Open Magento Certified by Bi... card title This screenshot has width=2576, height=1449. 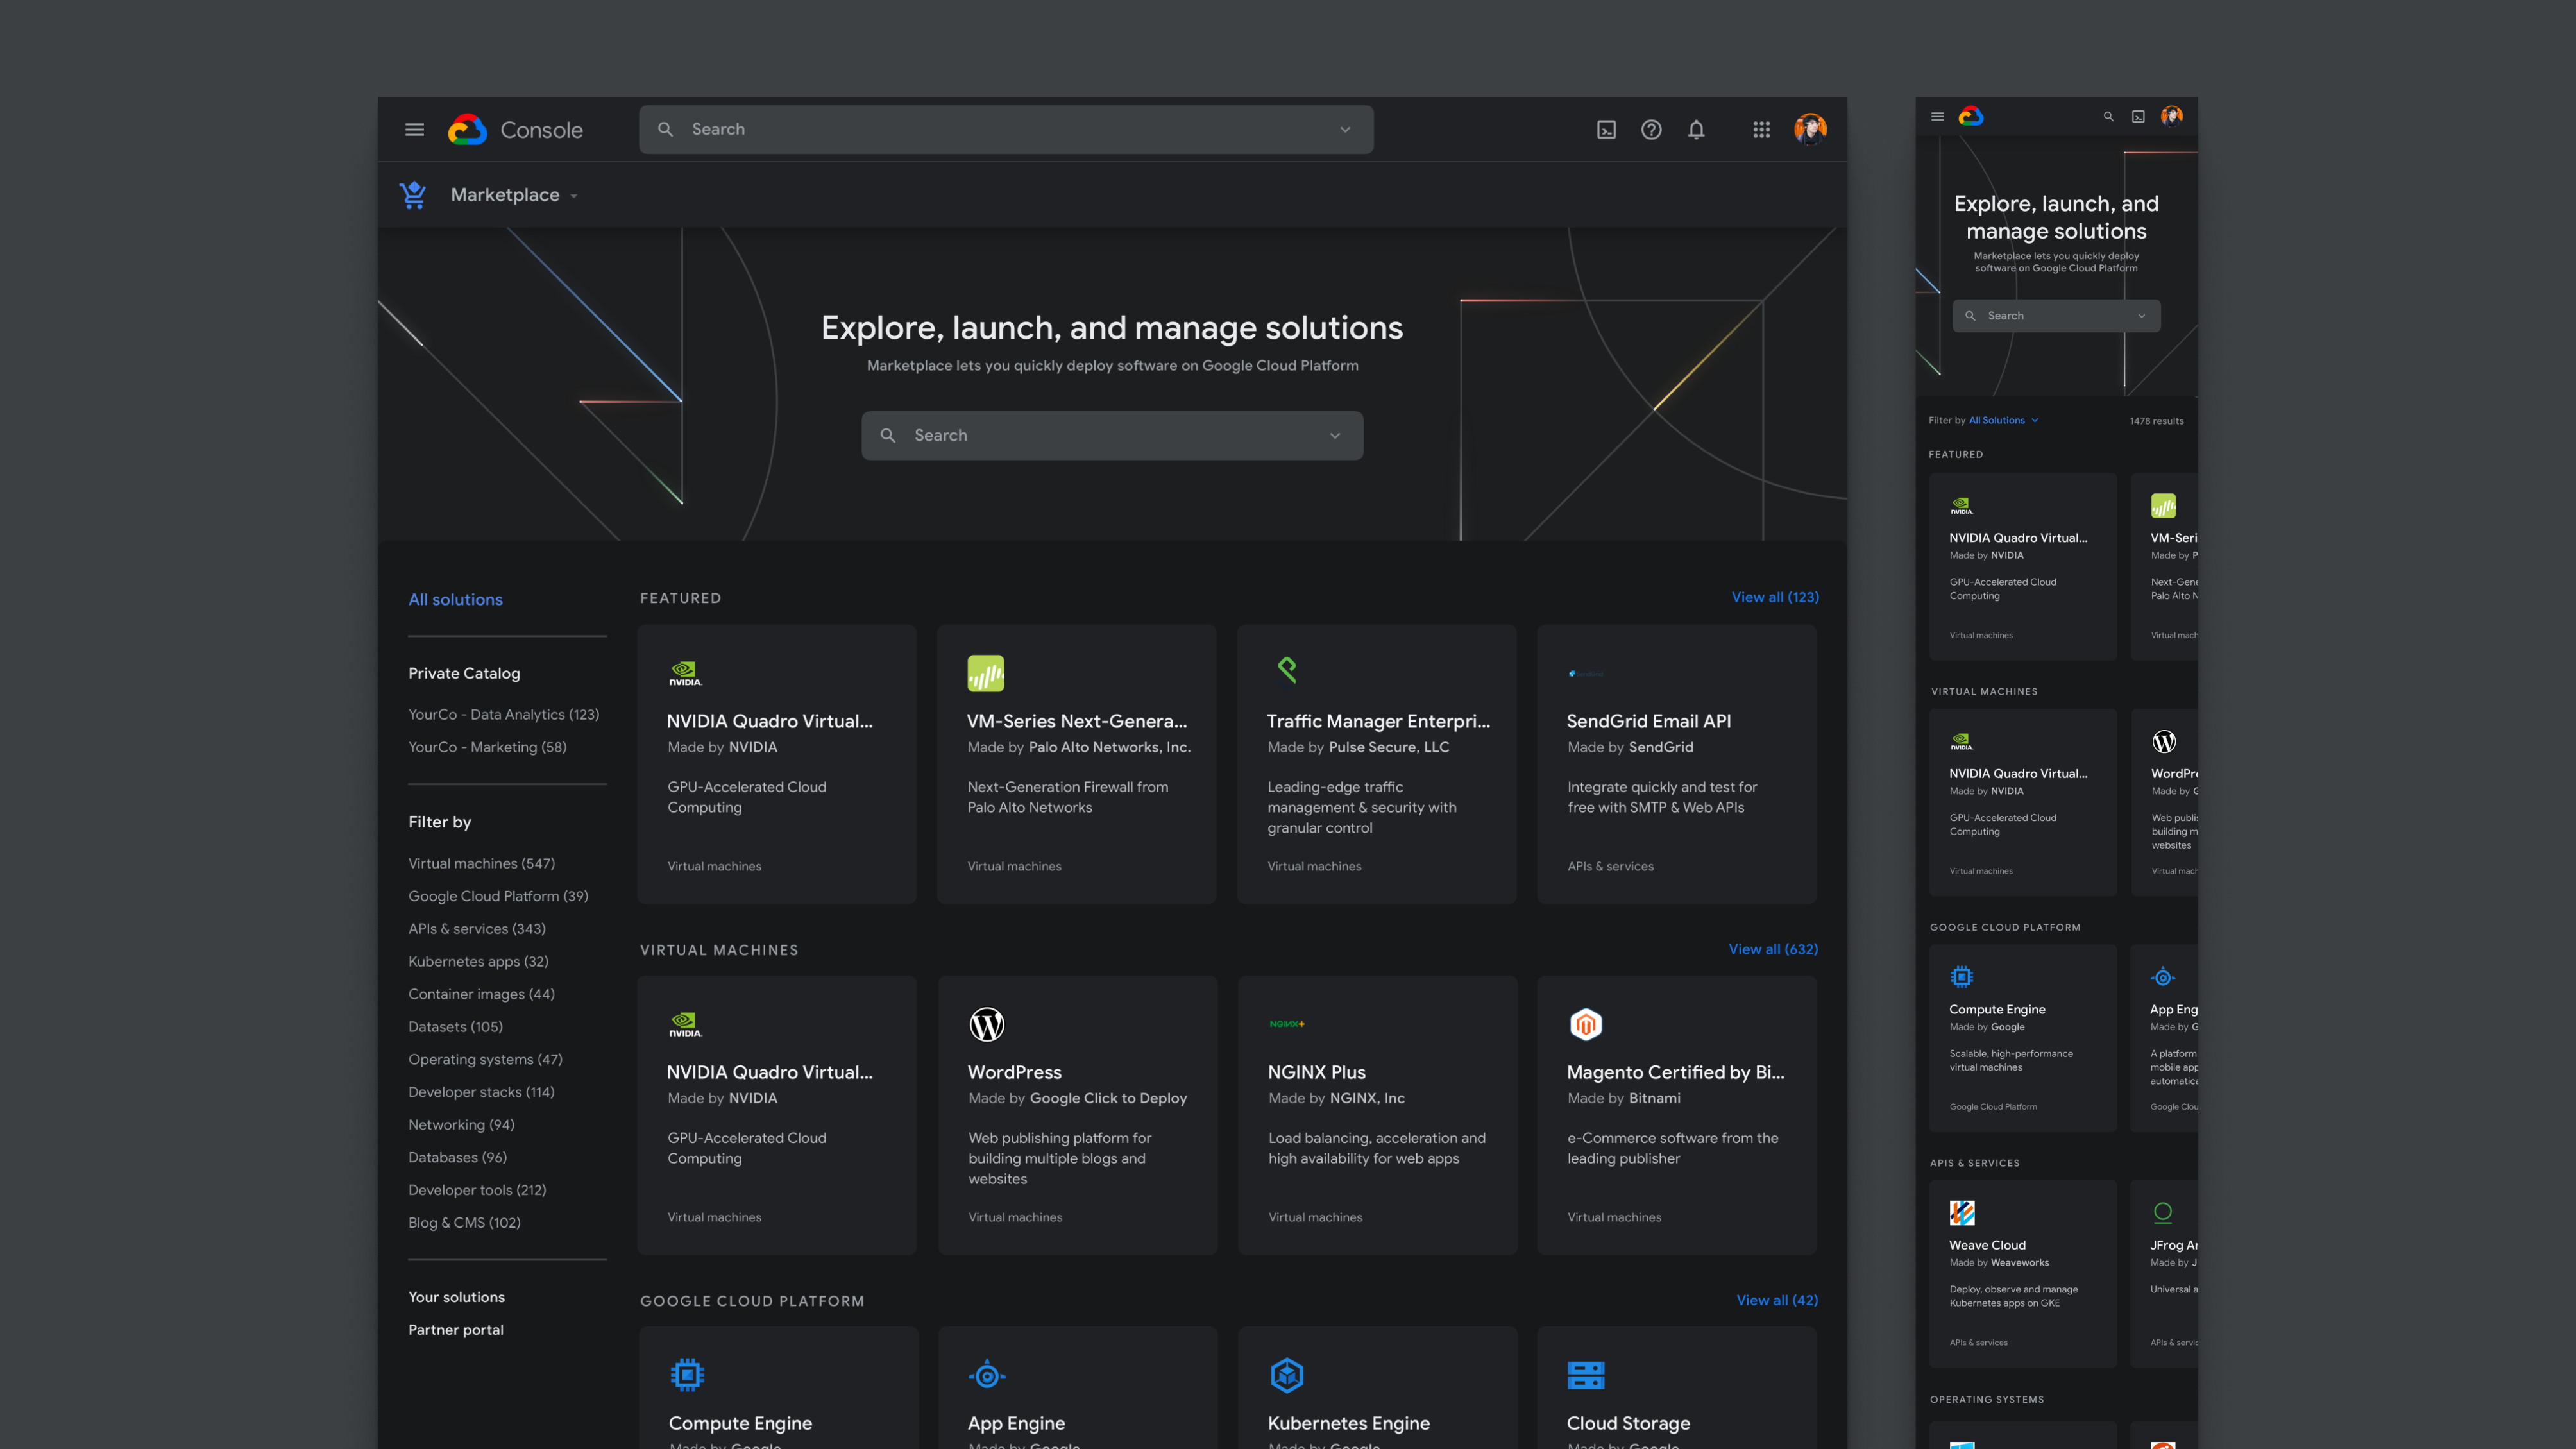[1675, 1072]
